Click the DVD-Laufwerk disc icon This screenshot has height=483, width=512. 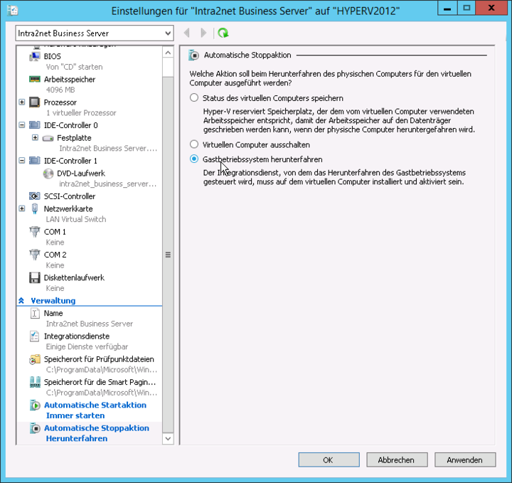click(48, 174)
